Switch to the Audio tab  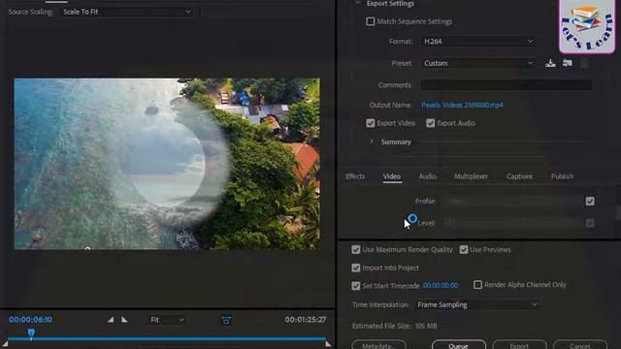coord(427,176)
